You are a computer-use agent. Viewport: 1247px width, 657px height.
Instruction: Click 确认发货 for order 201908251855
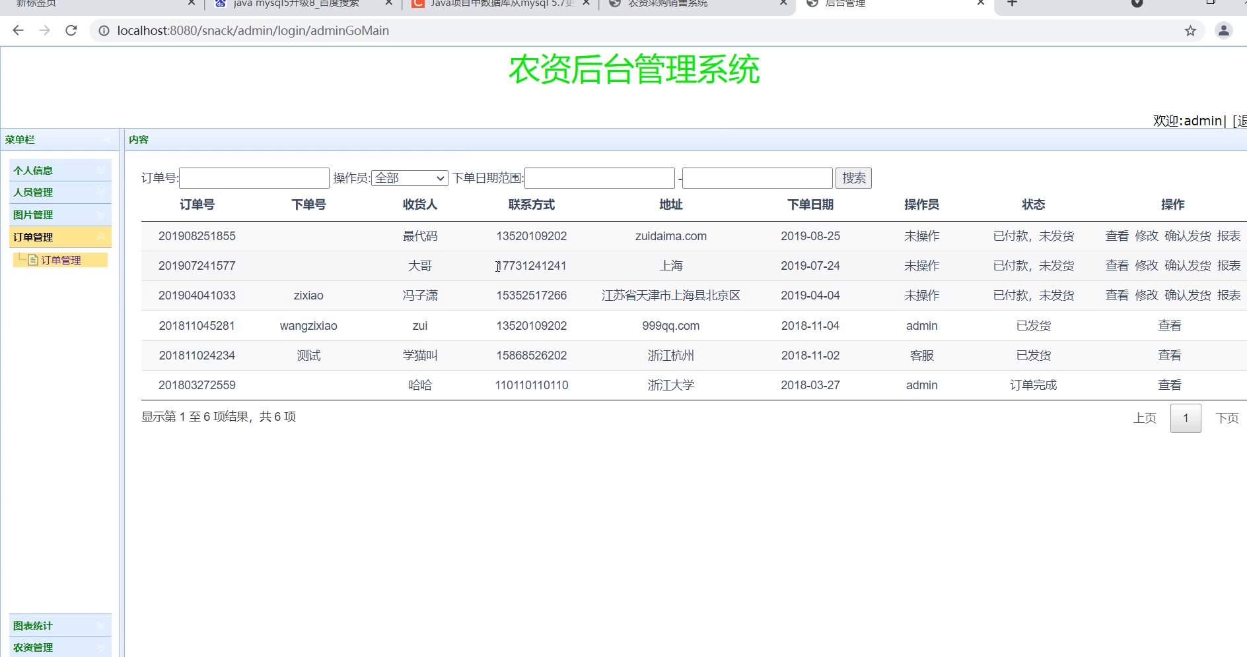[x=1188, y=236]
